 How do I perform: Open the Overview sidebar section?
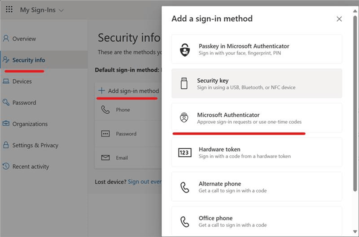pyautogui.click(x=23, y=38)
